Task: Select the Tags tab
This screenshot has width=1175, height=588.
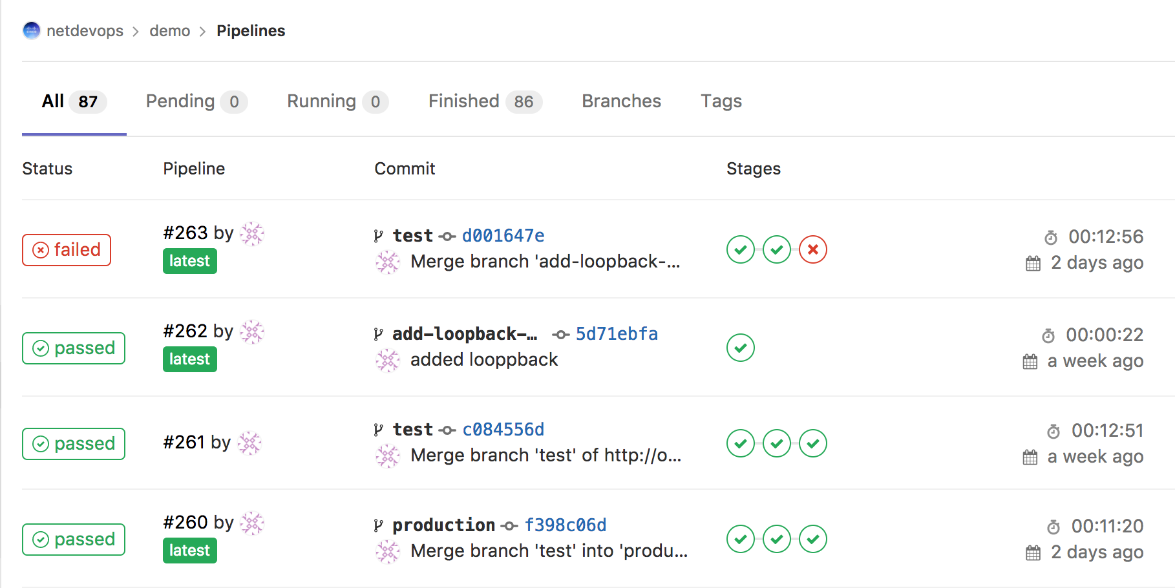Action: click(x=721, y=101)
